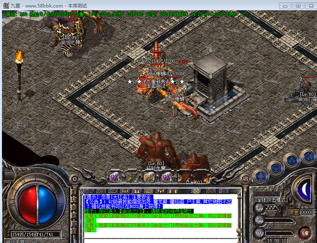Click the chat scrollbar up arrow

tap(239, 197)
